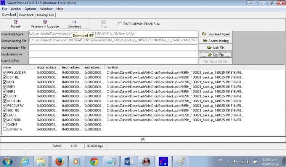Uncheck the SEC_RO partition

click(x=5, y=110)
